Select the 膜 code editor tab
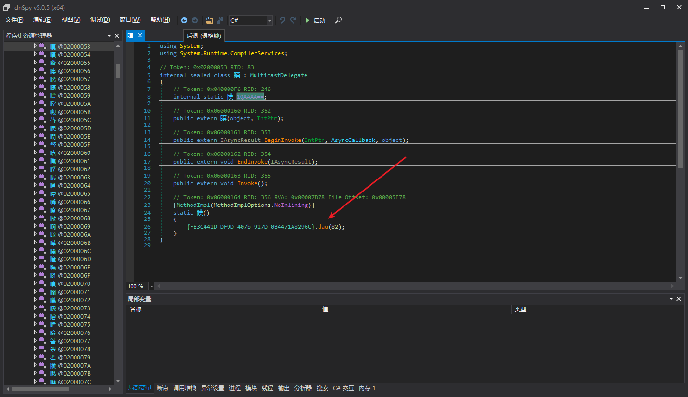The image size is (688, 397). [130, 35]
